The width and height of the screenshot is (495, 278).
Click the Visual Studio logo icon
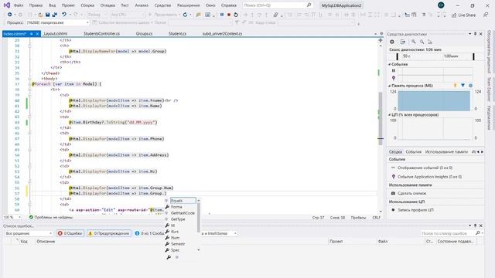click(6, 5)
